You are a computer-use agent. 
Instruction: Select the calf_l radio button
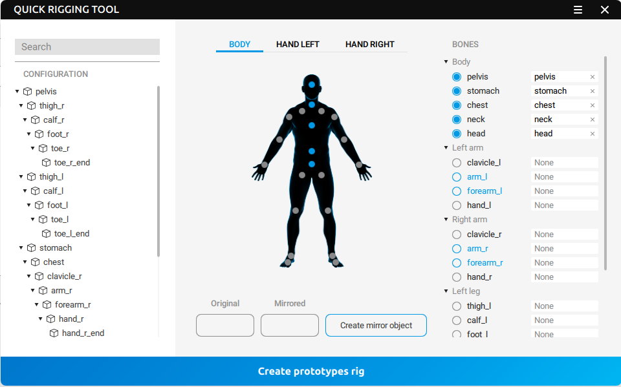point(457,320)
